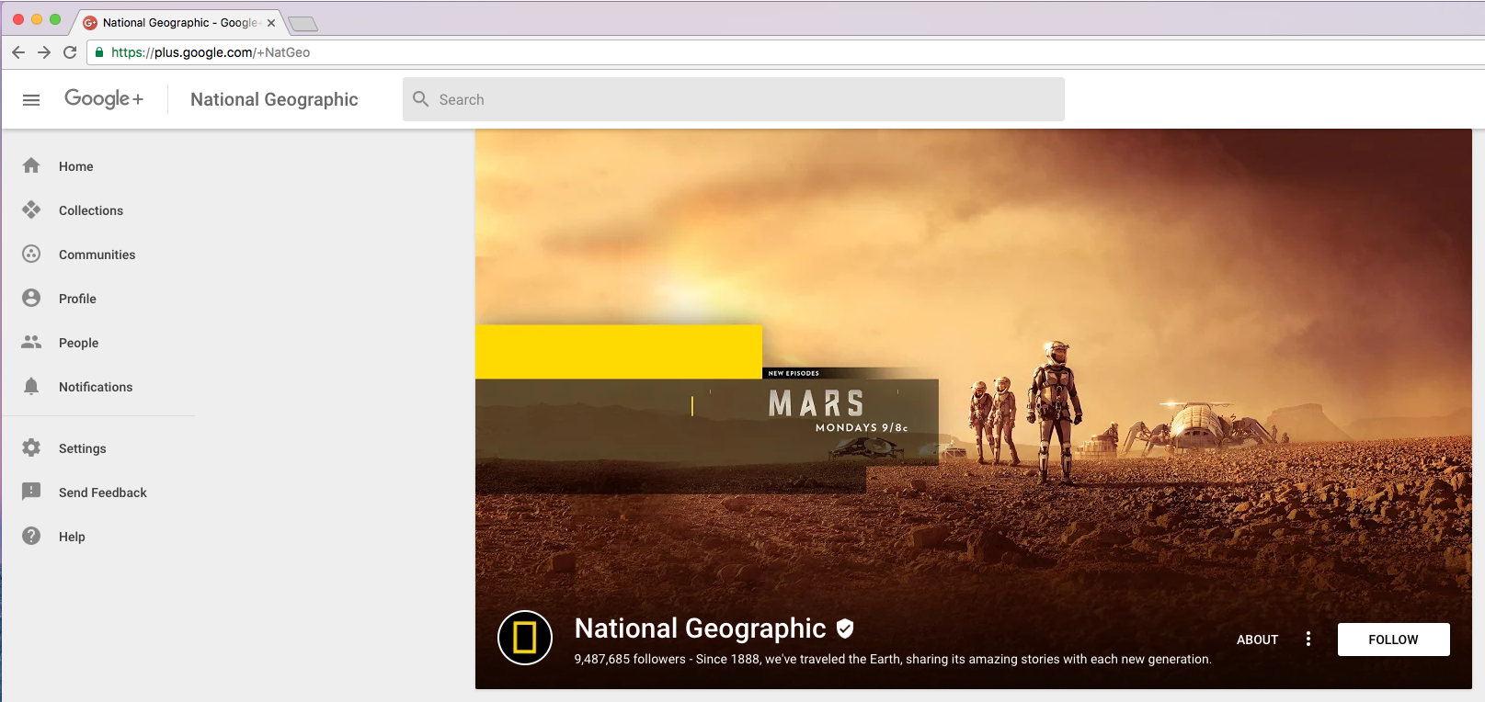Click the Settings gear icon

pos(31,447)
